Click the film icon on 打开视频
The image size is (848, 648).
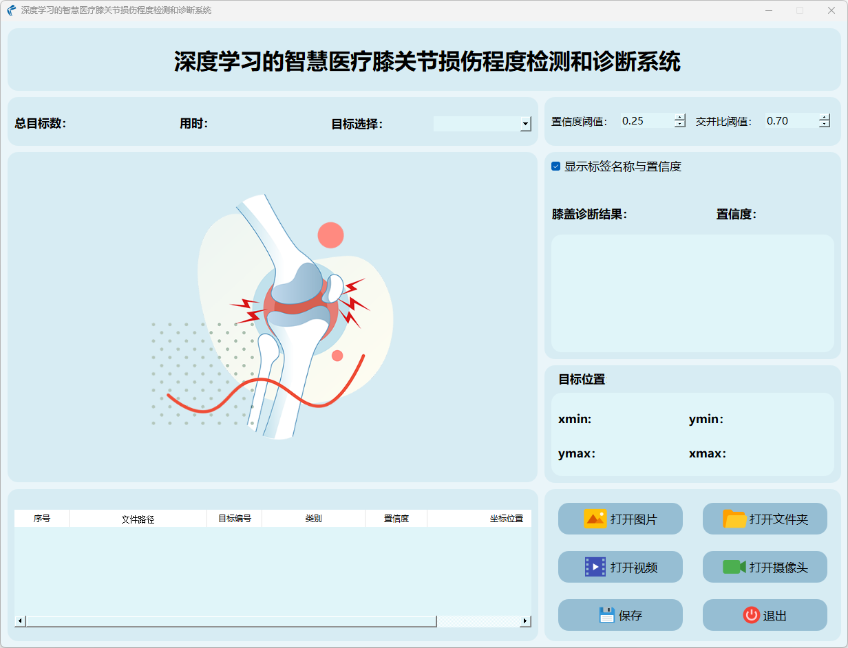coord(595,567)
